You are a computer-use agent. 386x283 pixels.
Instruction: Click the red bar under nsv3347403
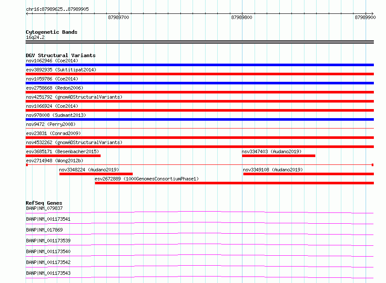point(279,156)
